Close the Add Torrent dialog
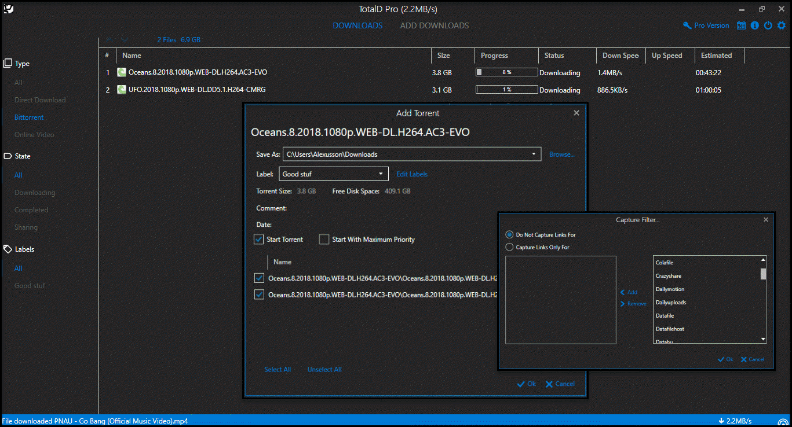The image size is (792, 427). coord(576,113)
